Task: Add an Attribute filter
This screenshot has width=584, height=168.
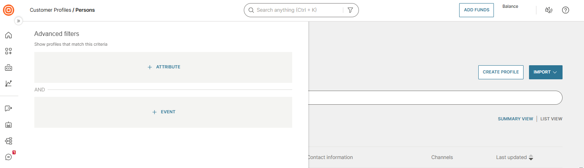Action: click(x=163, y=67)
